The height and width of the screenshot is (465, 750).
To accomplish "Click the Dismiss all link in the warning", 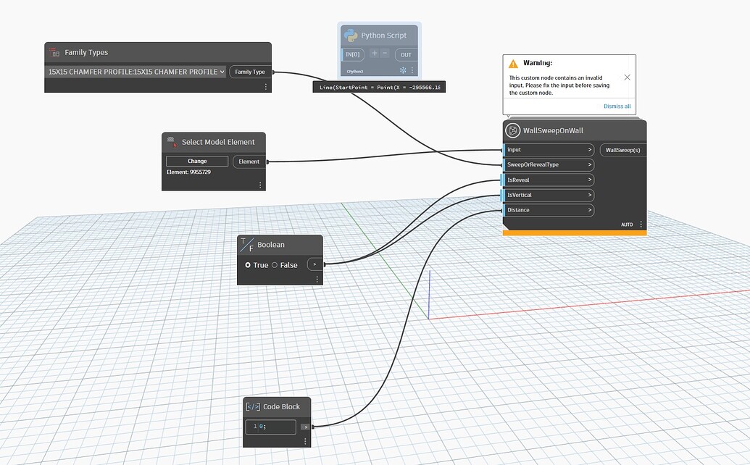I will (x=617, y=106).
